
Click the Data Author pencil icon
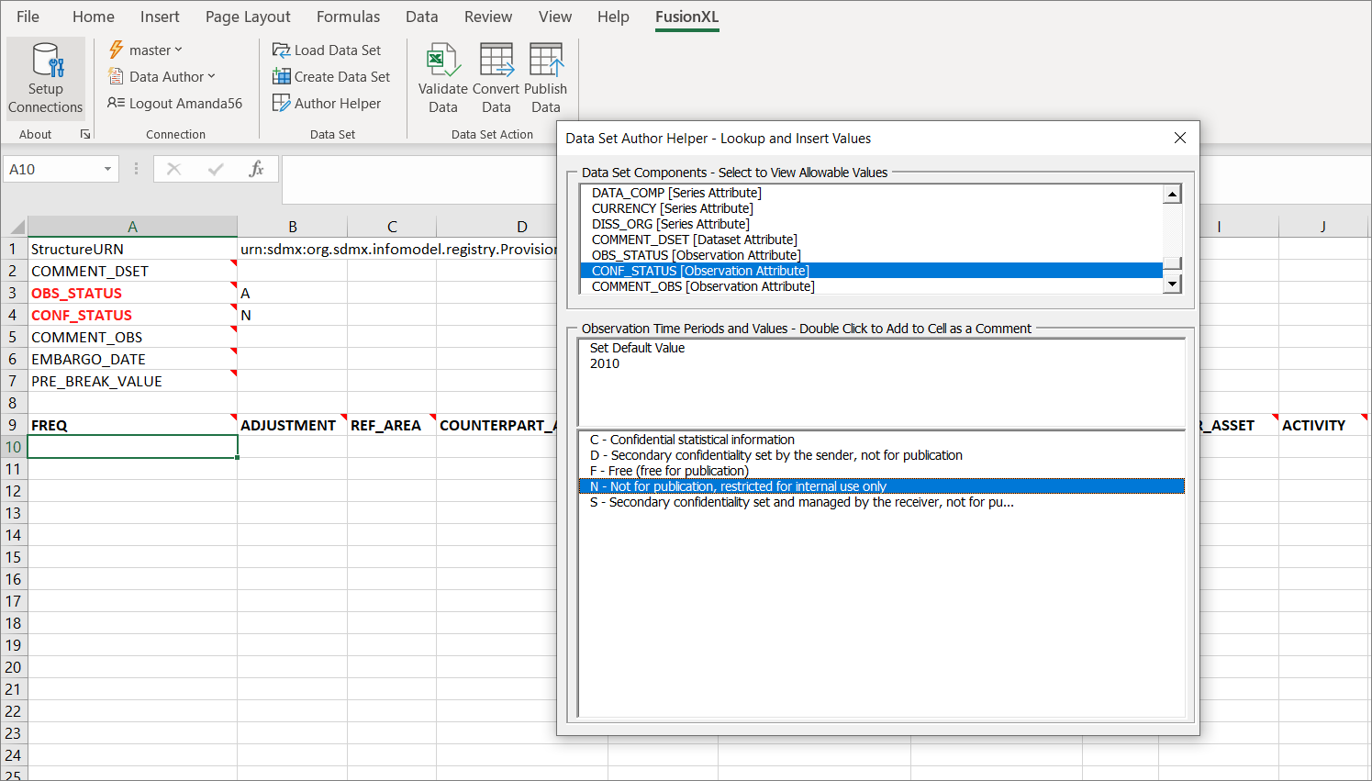(x=117, y=76)
